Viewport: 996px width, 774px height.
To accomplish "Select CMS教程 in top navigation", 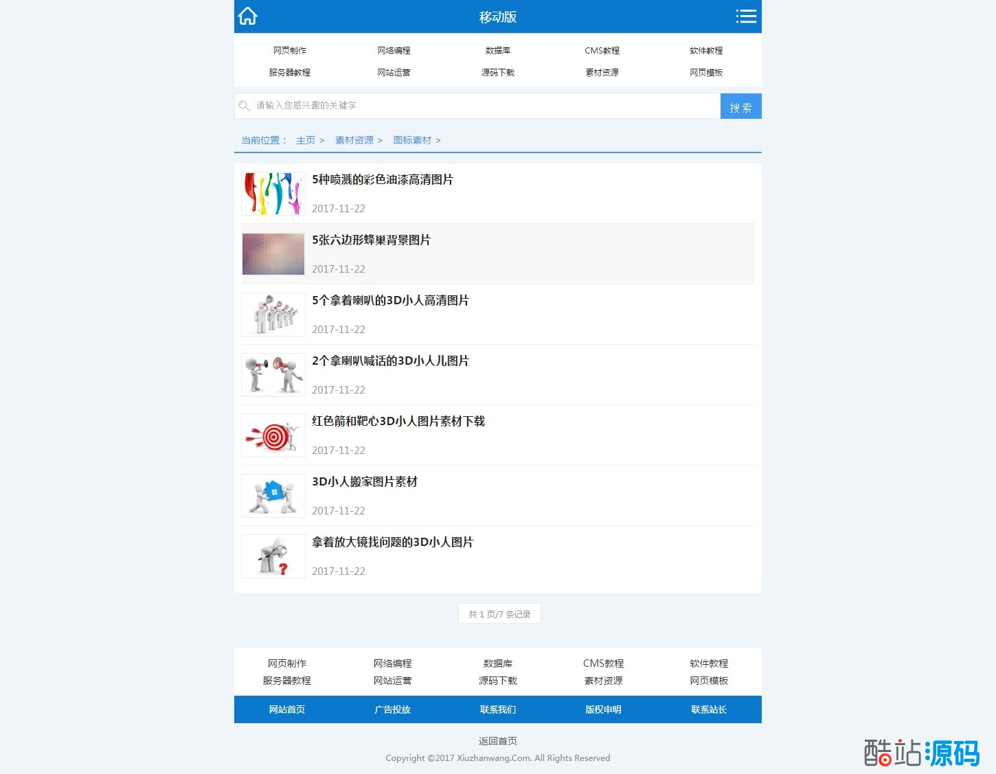I will coord(602,51).
